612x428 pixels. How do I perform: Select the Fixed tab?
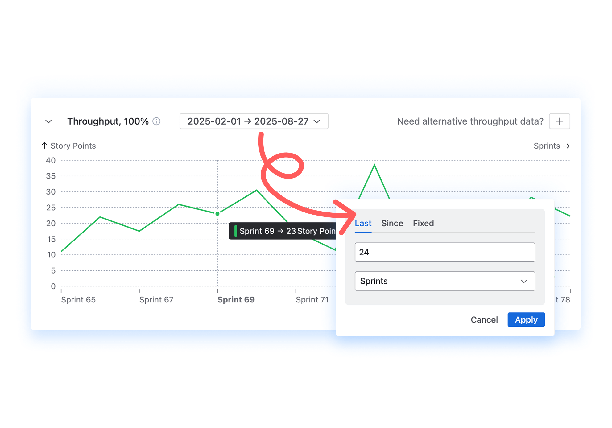tap(423, 223)
